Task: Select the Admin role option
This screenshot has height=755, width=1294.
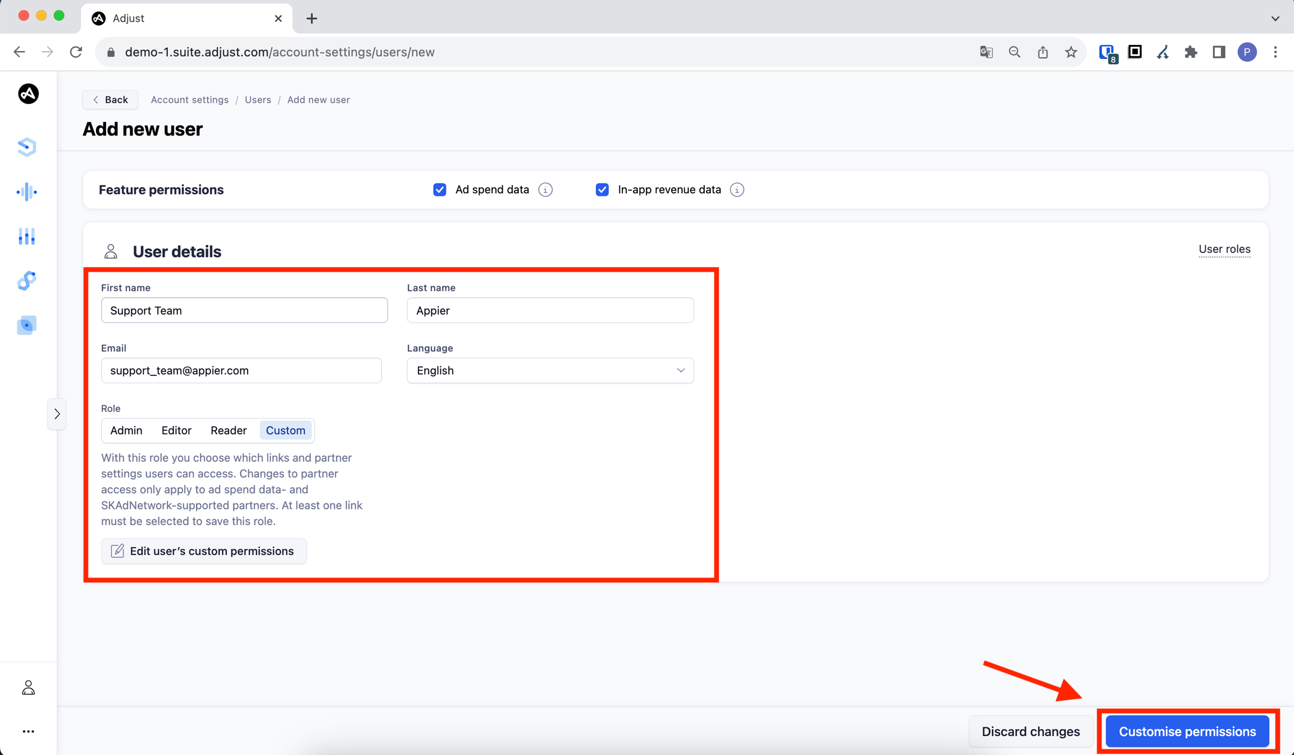Action: point(126,430)
